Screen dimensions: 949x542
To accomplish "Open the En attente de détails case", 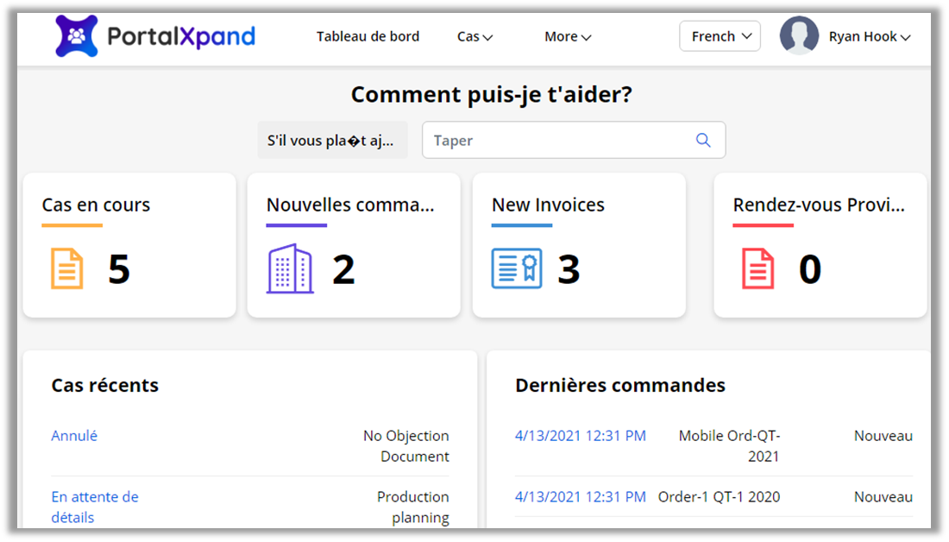I will pos(94,507).
